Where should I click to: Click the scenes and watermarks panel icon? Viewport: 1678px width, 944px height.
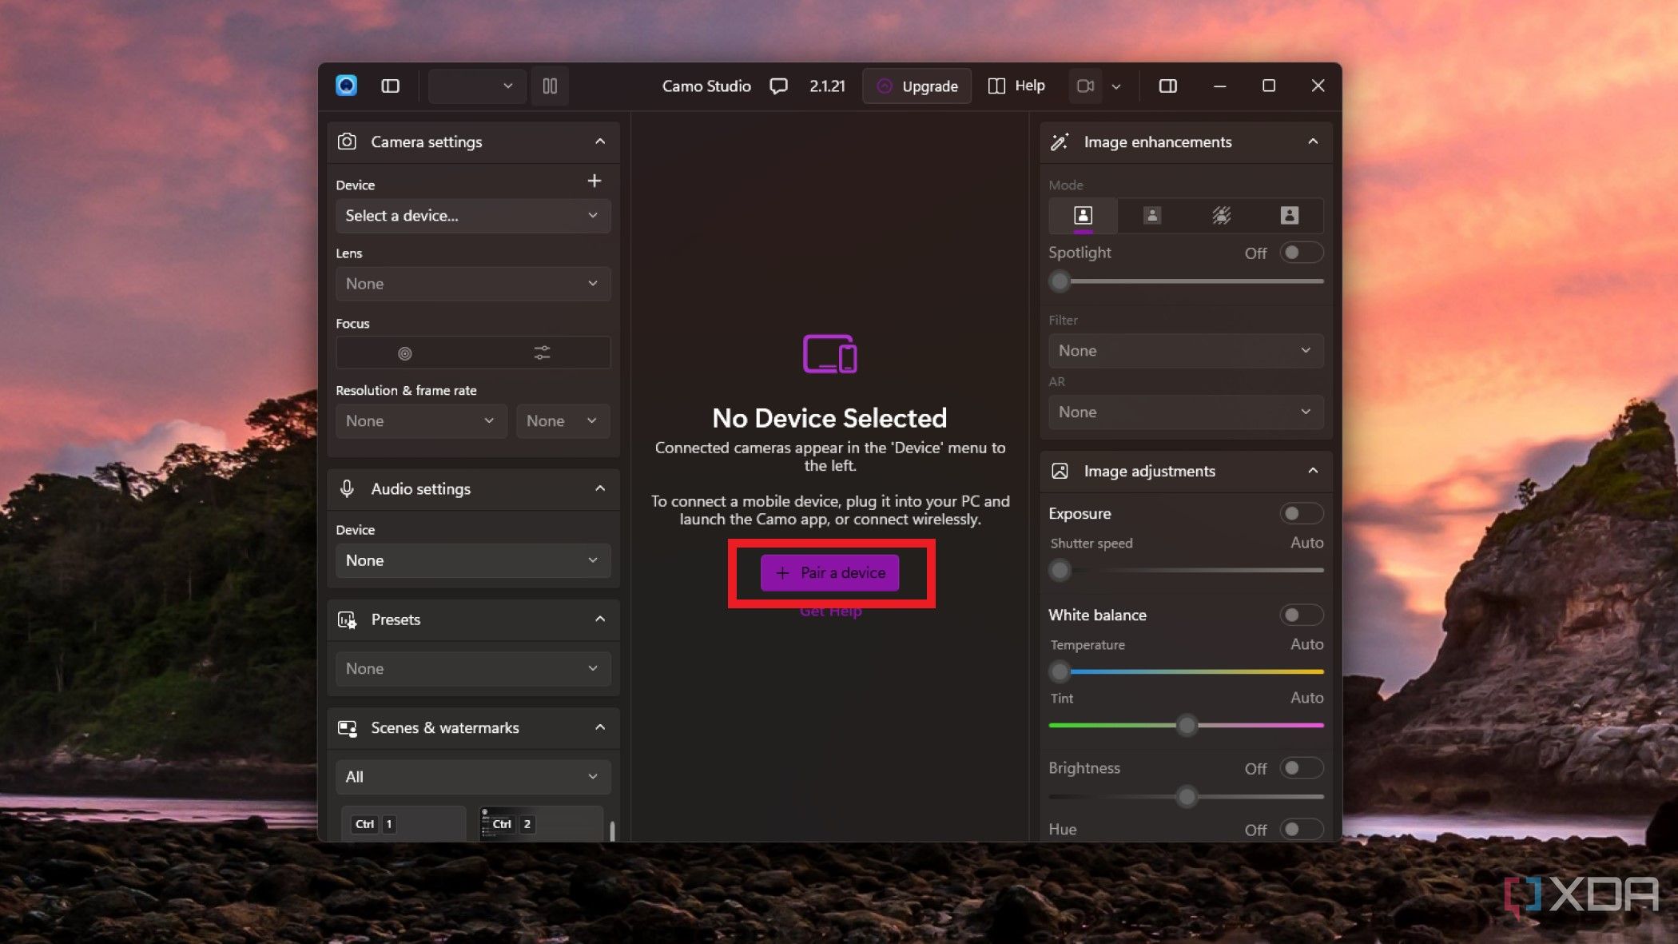pyautogui.click(x=346, y=727)
